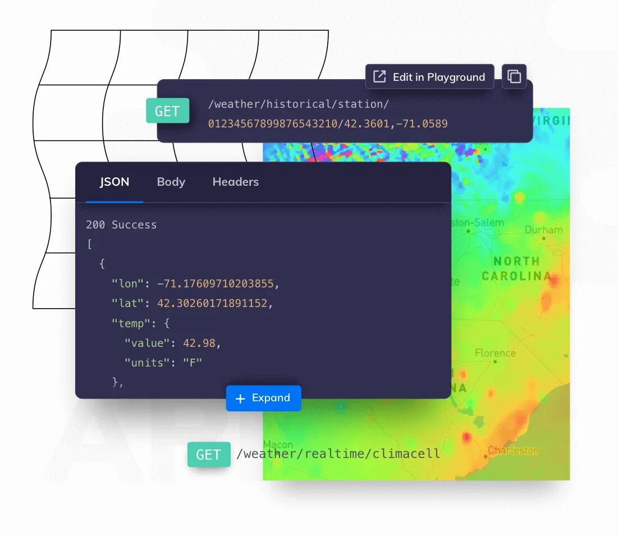
Task: Click the plus icon on the Expand button
Action: tap(240, 398)
